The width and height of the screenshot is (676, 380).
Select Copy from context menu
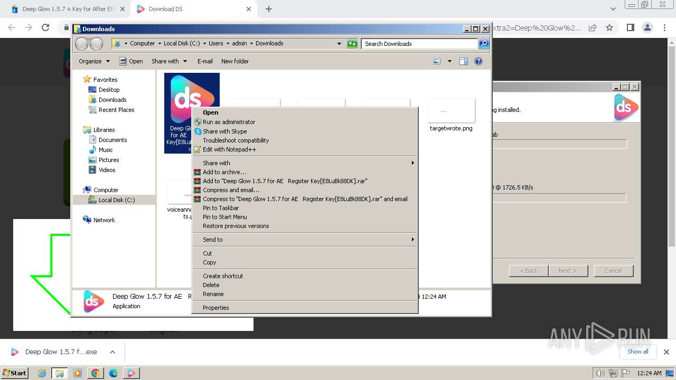pyautogui.click(x=209, y=262)
